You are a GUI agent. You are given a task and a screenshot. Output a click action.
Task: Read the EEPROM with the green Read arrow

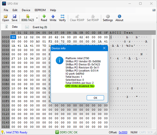(44, 16)
